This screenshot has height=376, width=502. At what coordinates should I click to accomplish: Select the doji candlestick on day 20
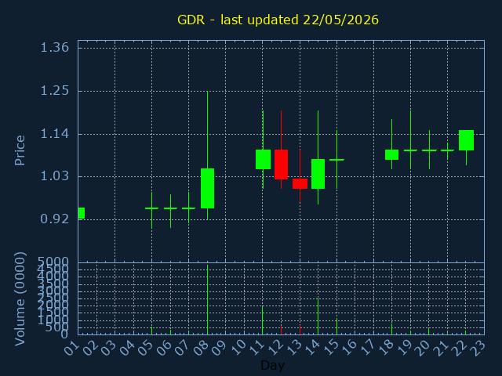point(429,150)
